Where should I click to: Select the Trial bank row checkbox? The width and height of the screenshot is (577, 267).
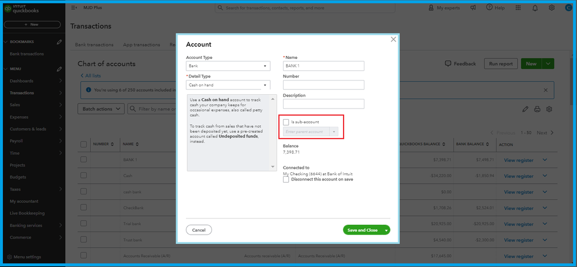(x=84, y=223)
